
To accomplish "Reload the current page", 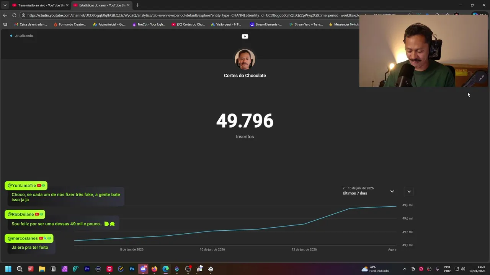I will (14, 15).
